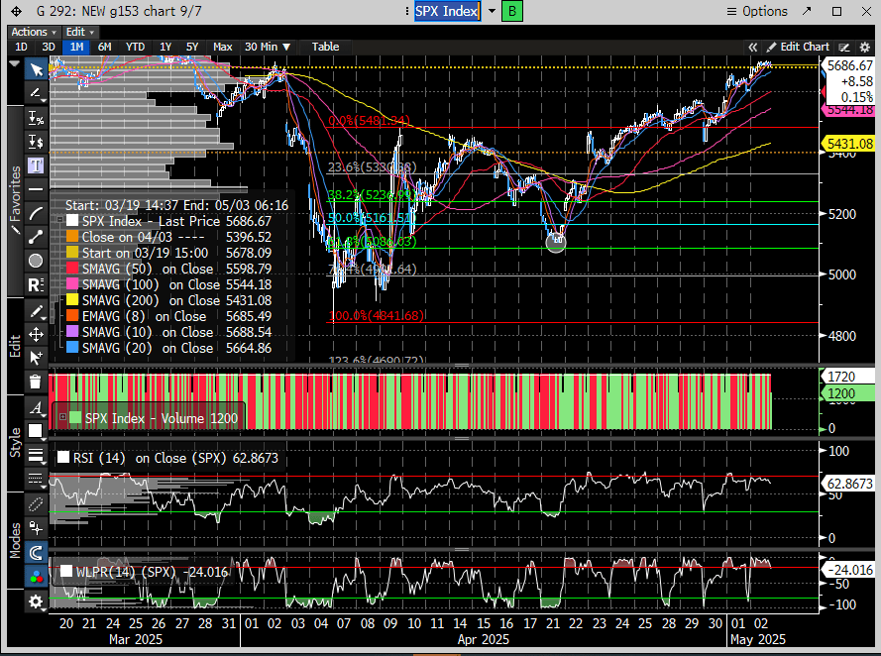Click the pink SMAVG (100) legend swatch

(x=72, y=284)
